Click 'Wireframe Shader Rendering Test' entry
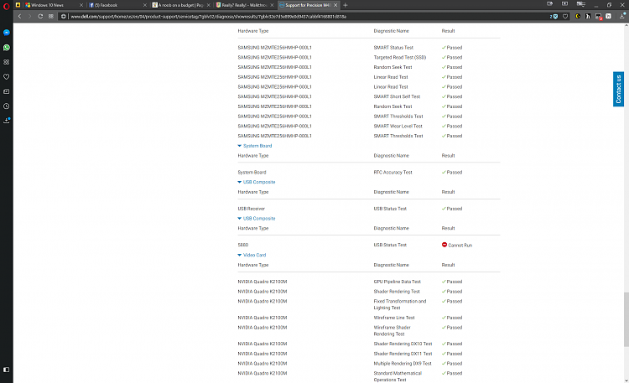Viewport: 629px width, 383px height. pos(392,330)
